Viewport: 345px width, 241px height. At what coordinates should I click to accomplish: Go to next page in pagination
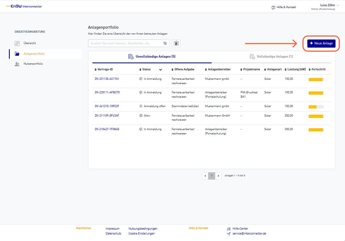pyautogui.click(x=218, y=176)
